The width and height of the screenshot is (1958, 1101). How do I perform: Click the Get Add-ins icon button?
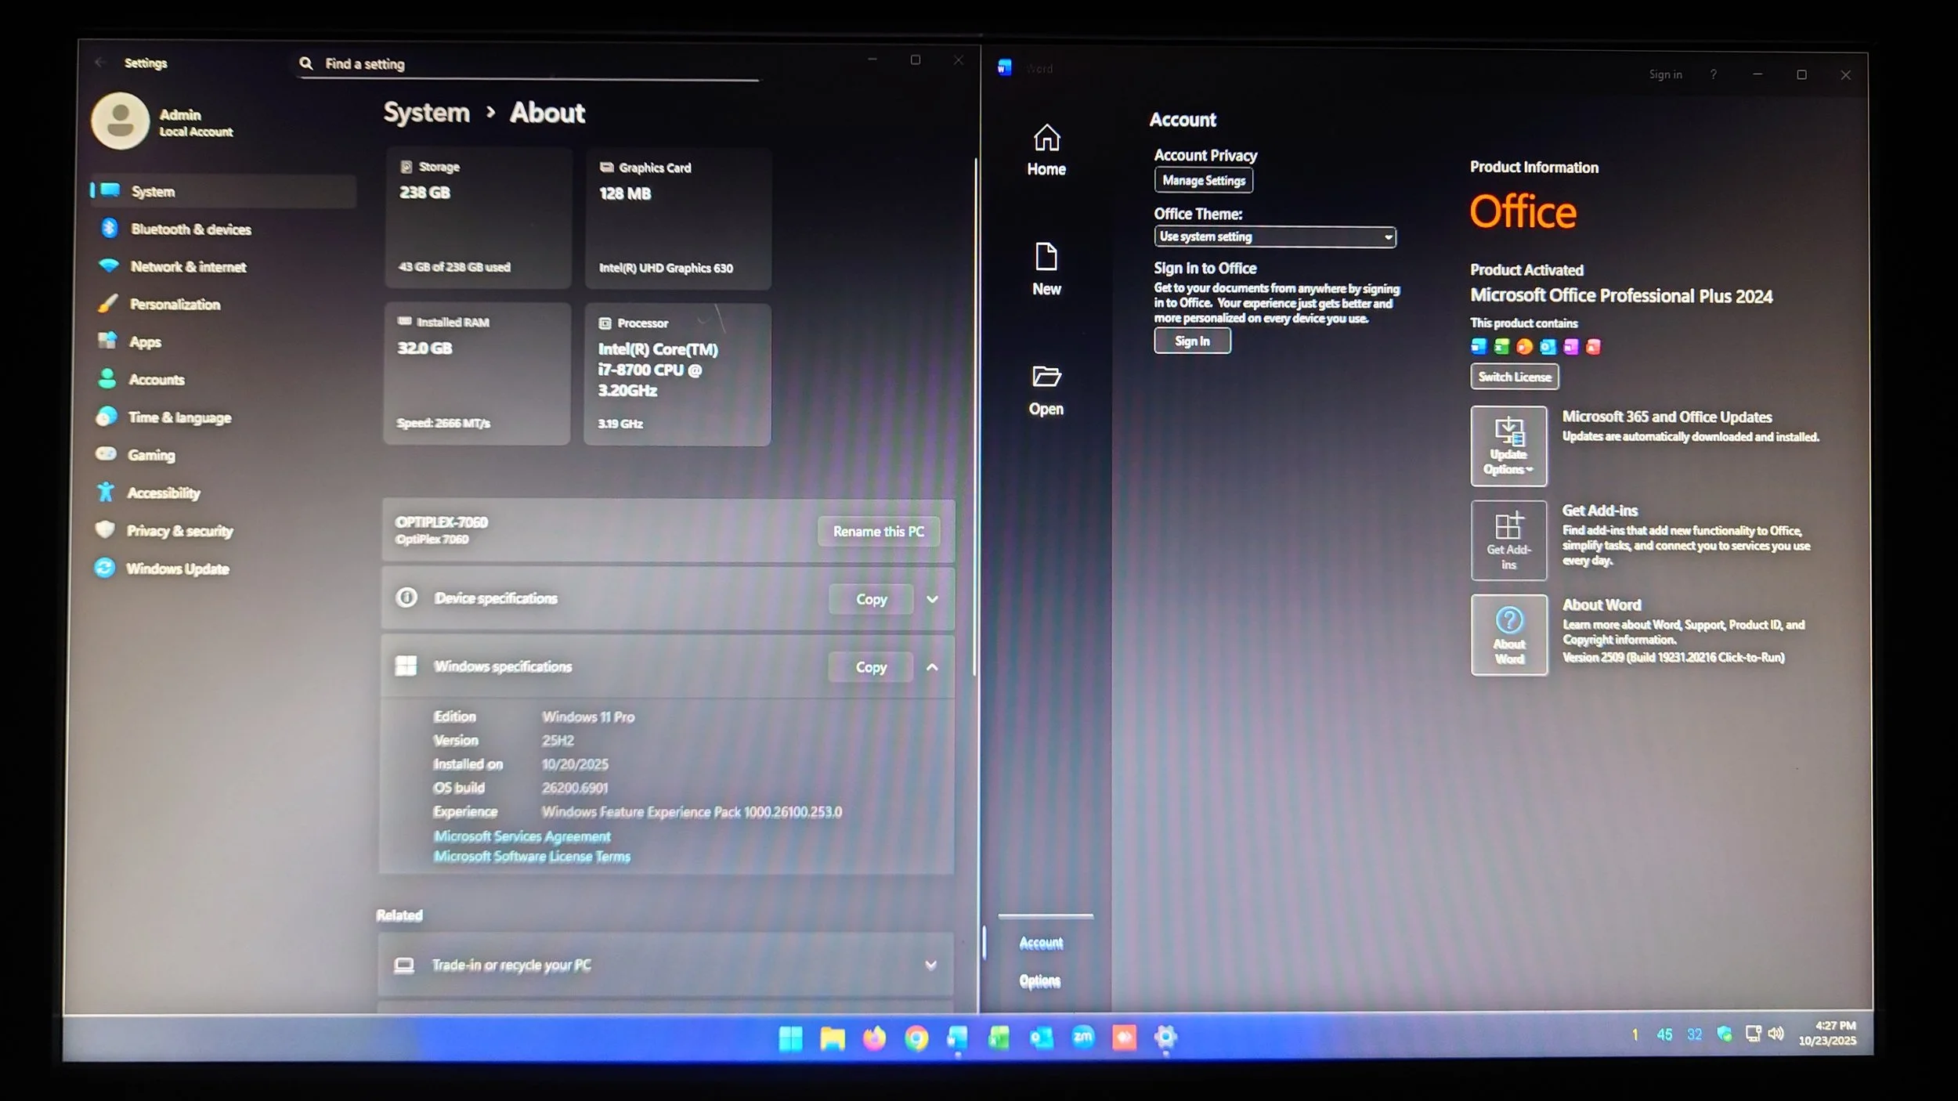click(x=1508, y=540)
